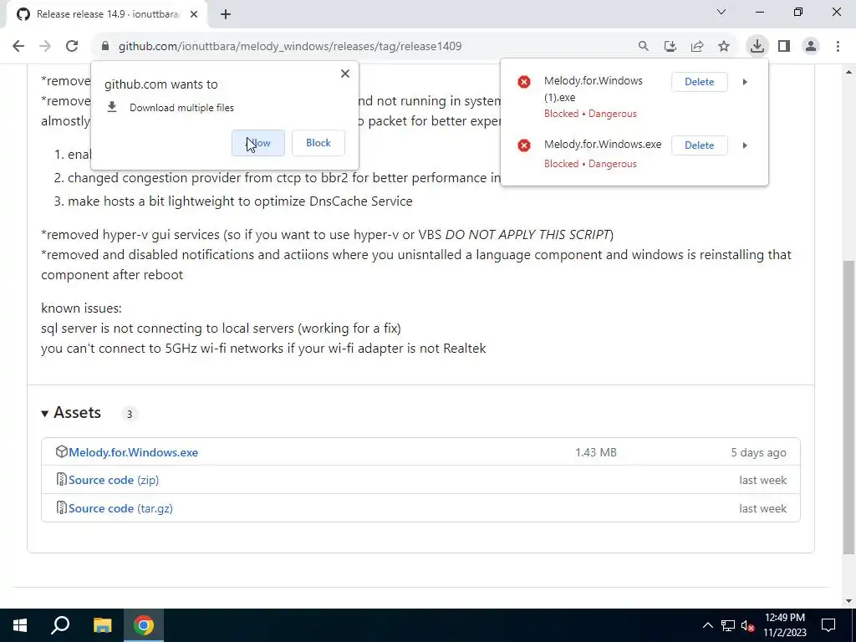Open new browser tab
The image size is (856, 642).
click(x=226, y=14)
